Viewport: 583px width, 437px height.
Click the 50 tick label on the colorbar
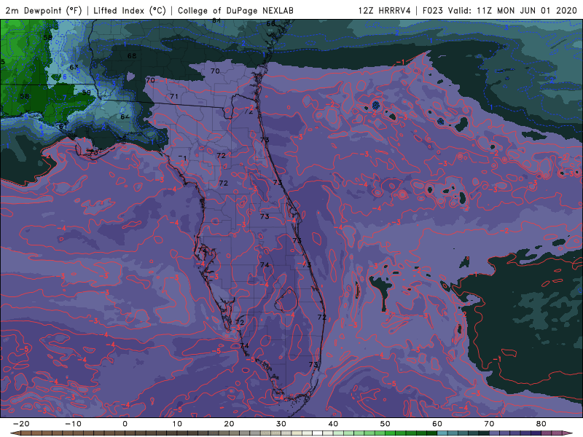(386, 424)
